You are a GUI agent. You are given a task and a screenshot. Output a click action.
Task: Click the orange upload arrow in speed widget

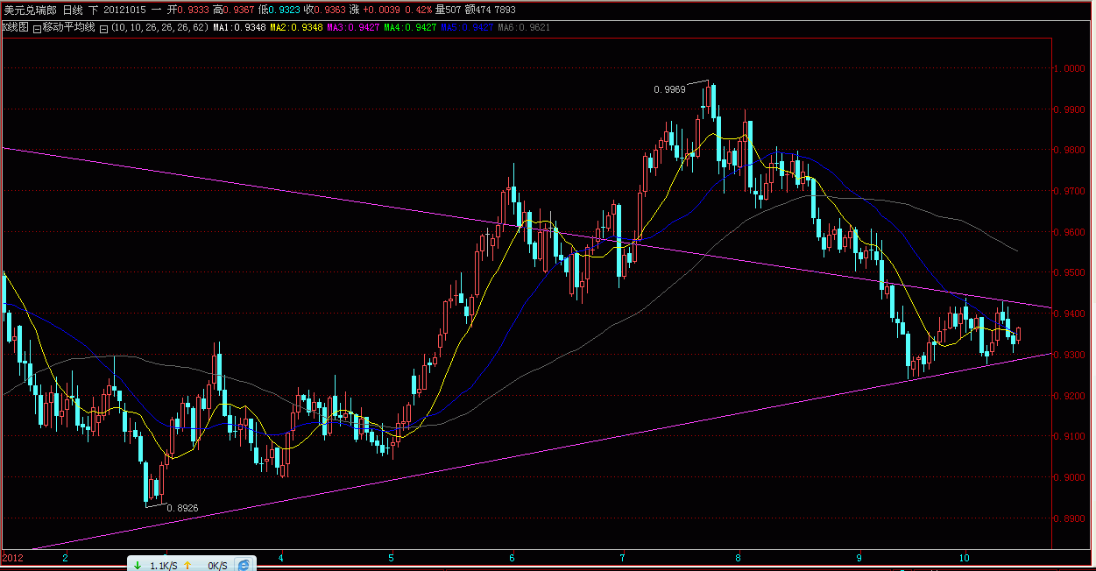(187, 566)
